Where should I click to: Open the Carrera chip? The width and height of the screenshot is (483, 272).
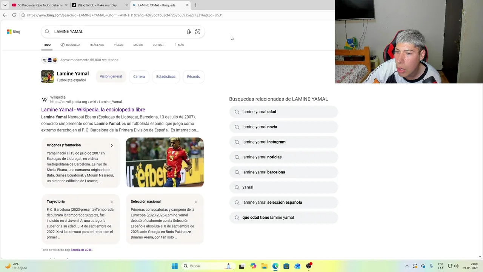[x=139, y=77]
